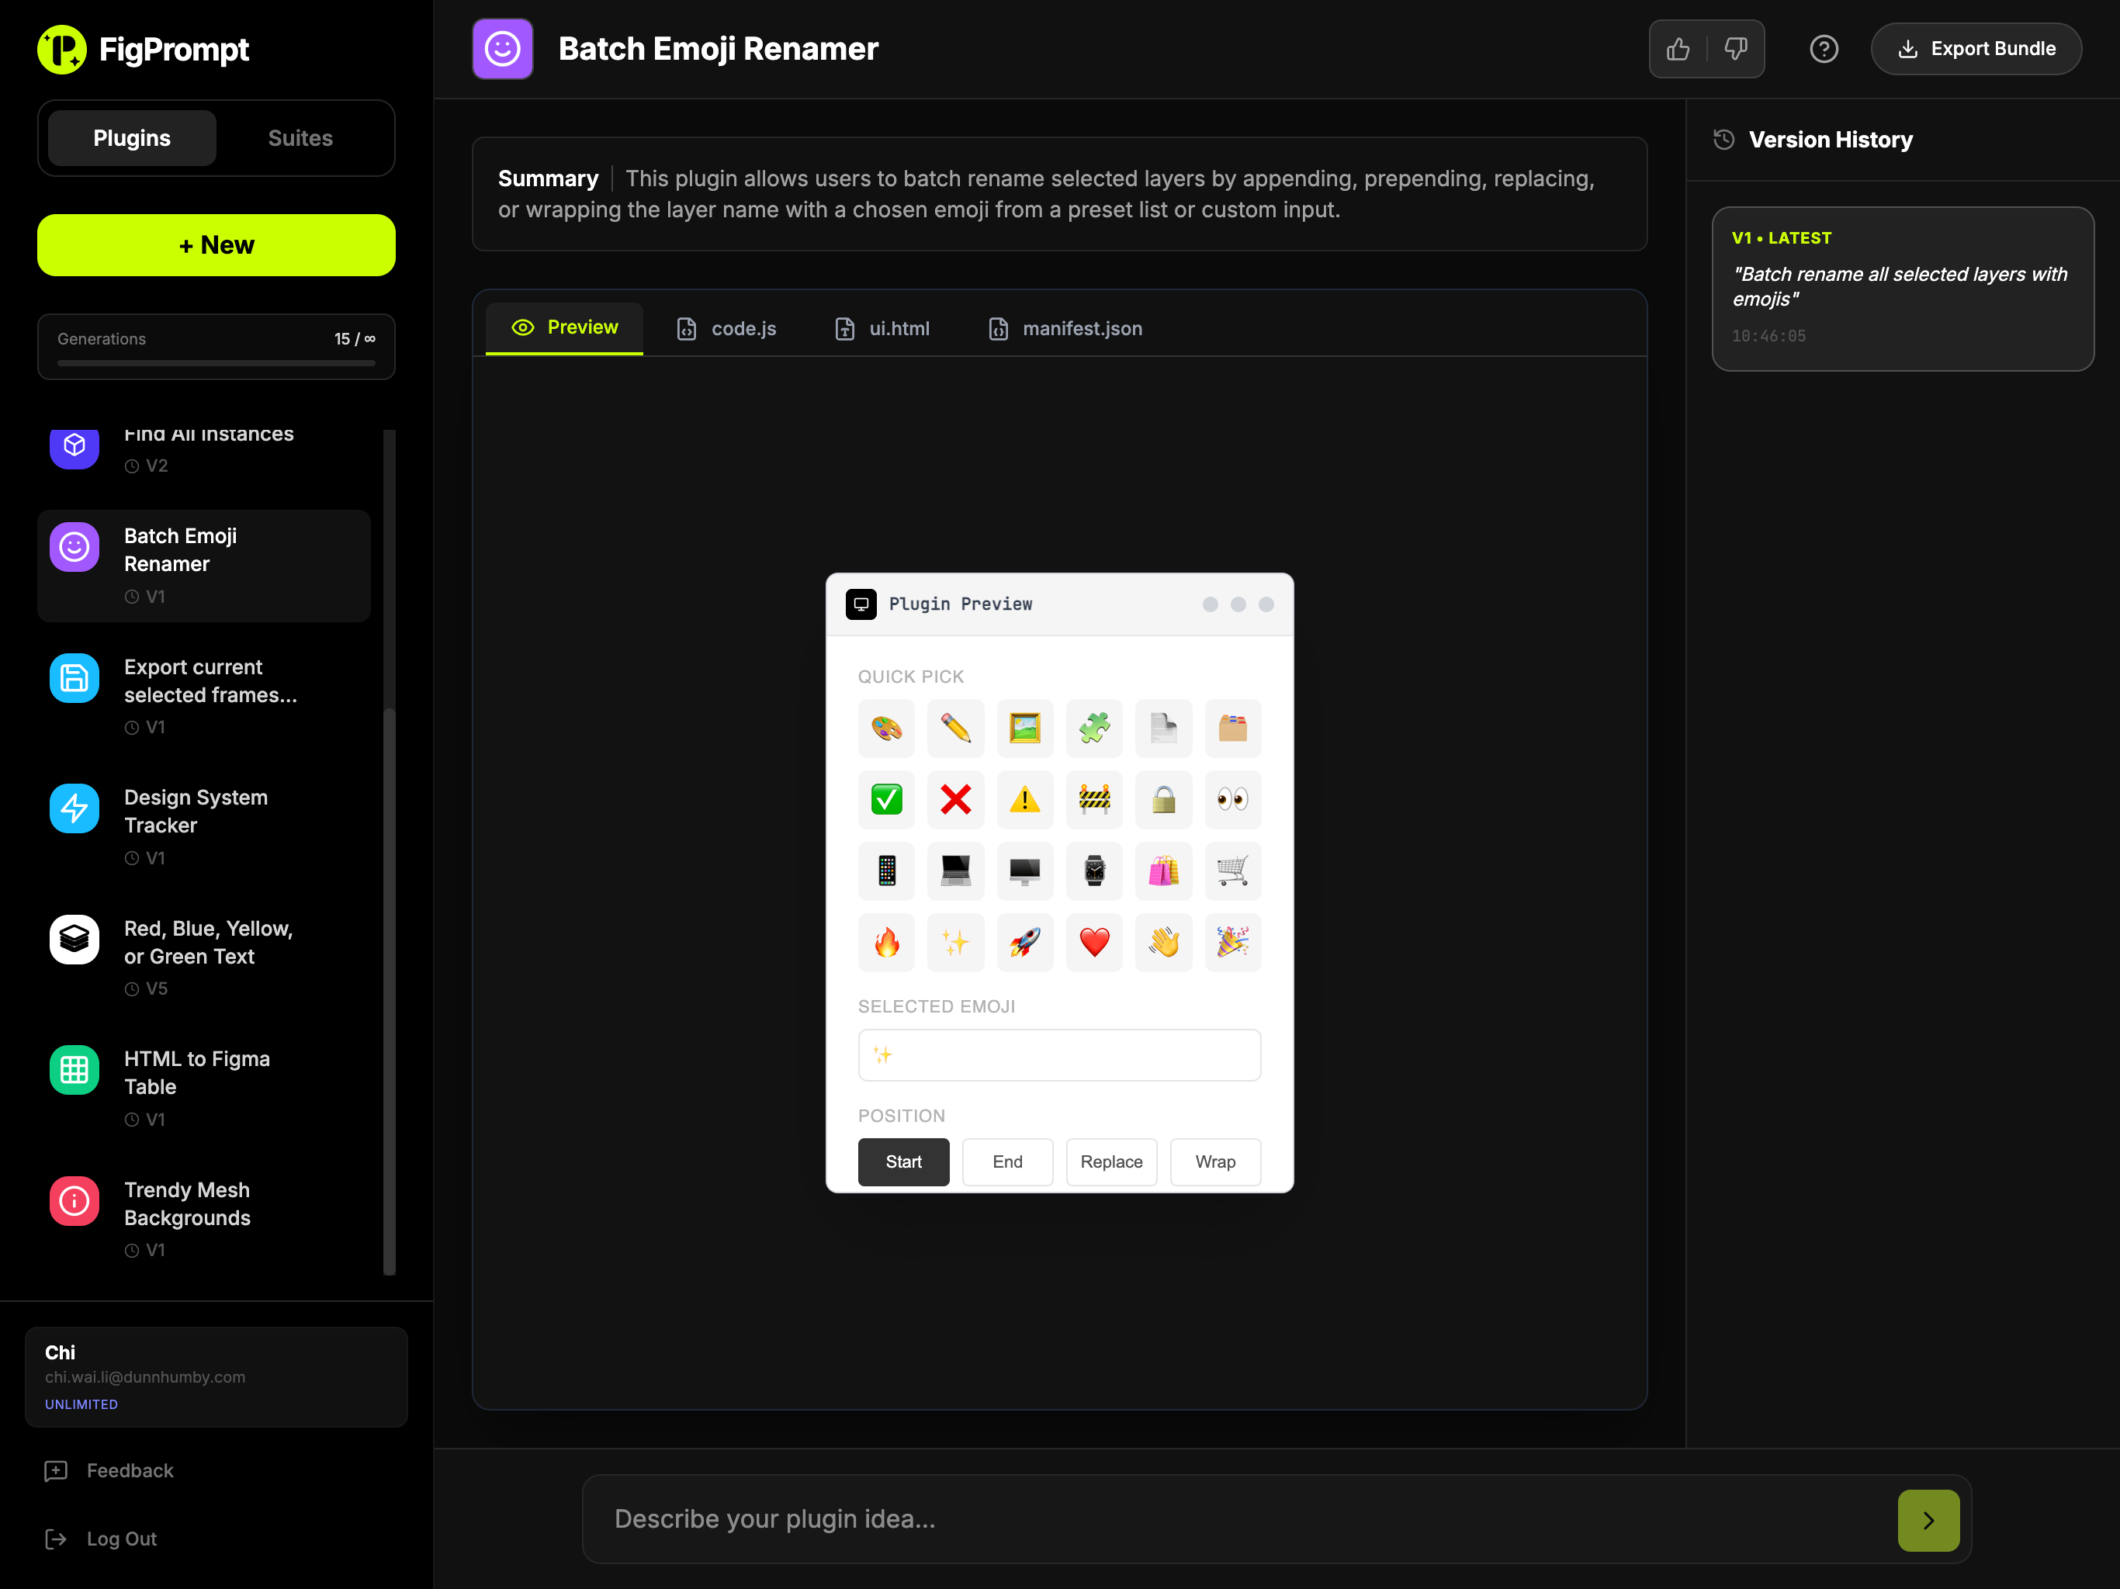Switch to the code.js tab

[726, 329]
